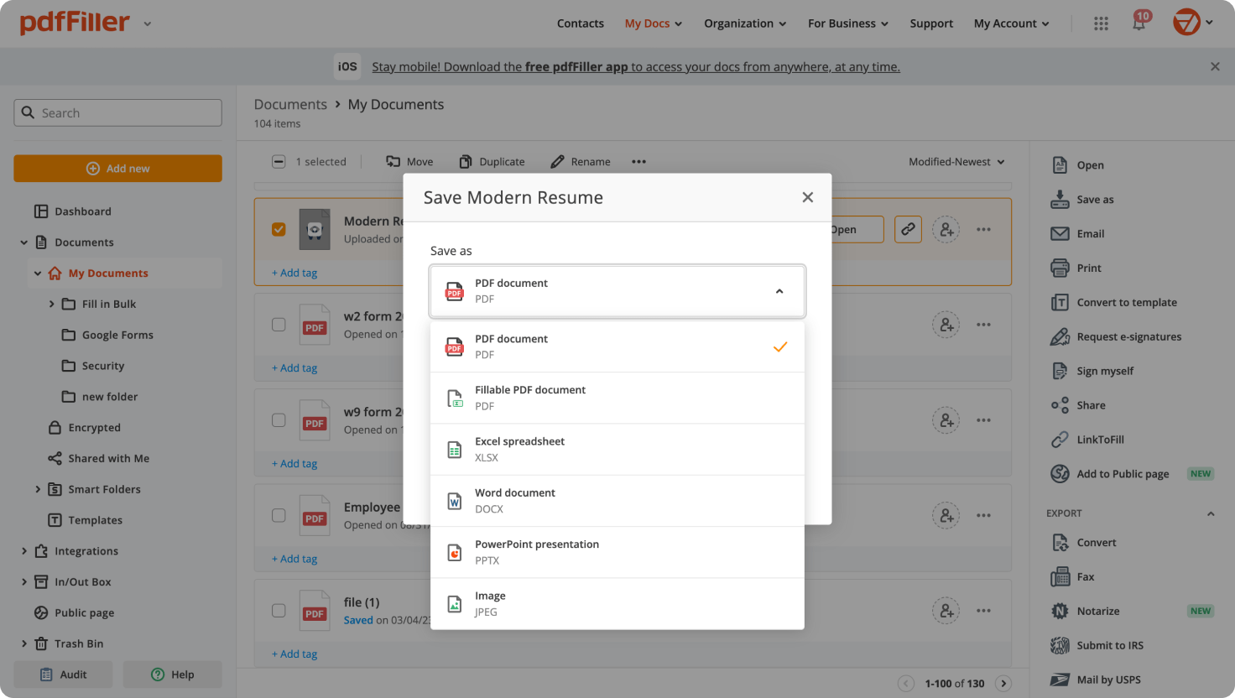Screen dimensions: 1235x698
Task: Click the Notarize icon
Action: coord(1059,611)
